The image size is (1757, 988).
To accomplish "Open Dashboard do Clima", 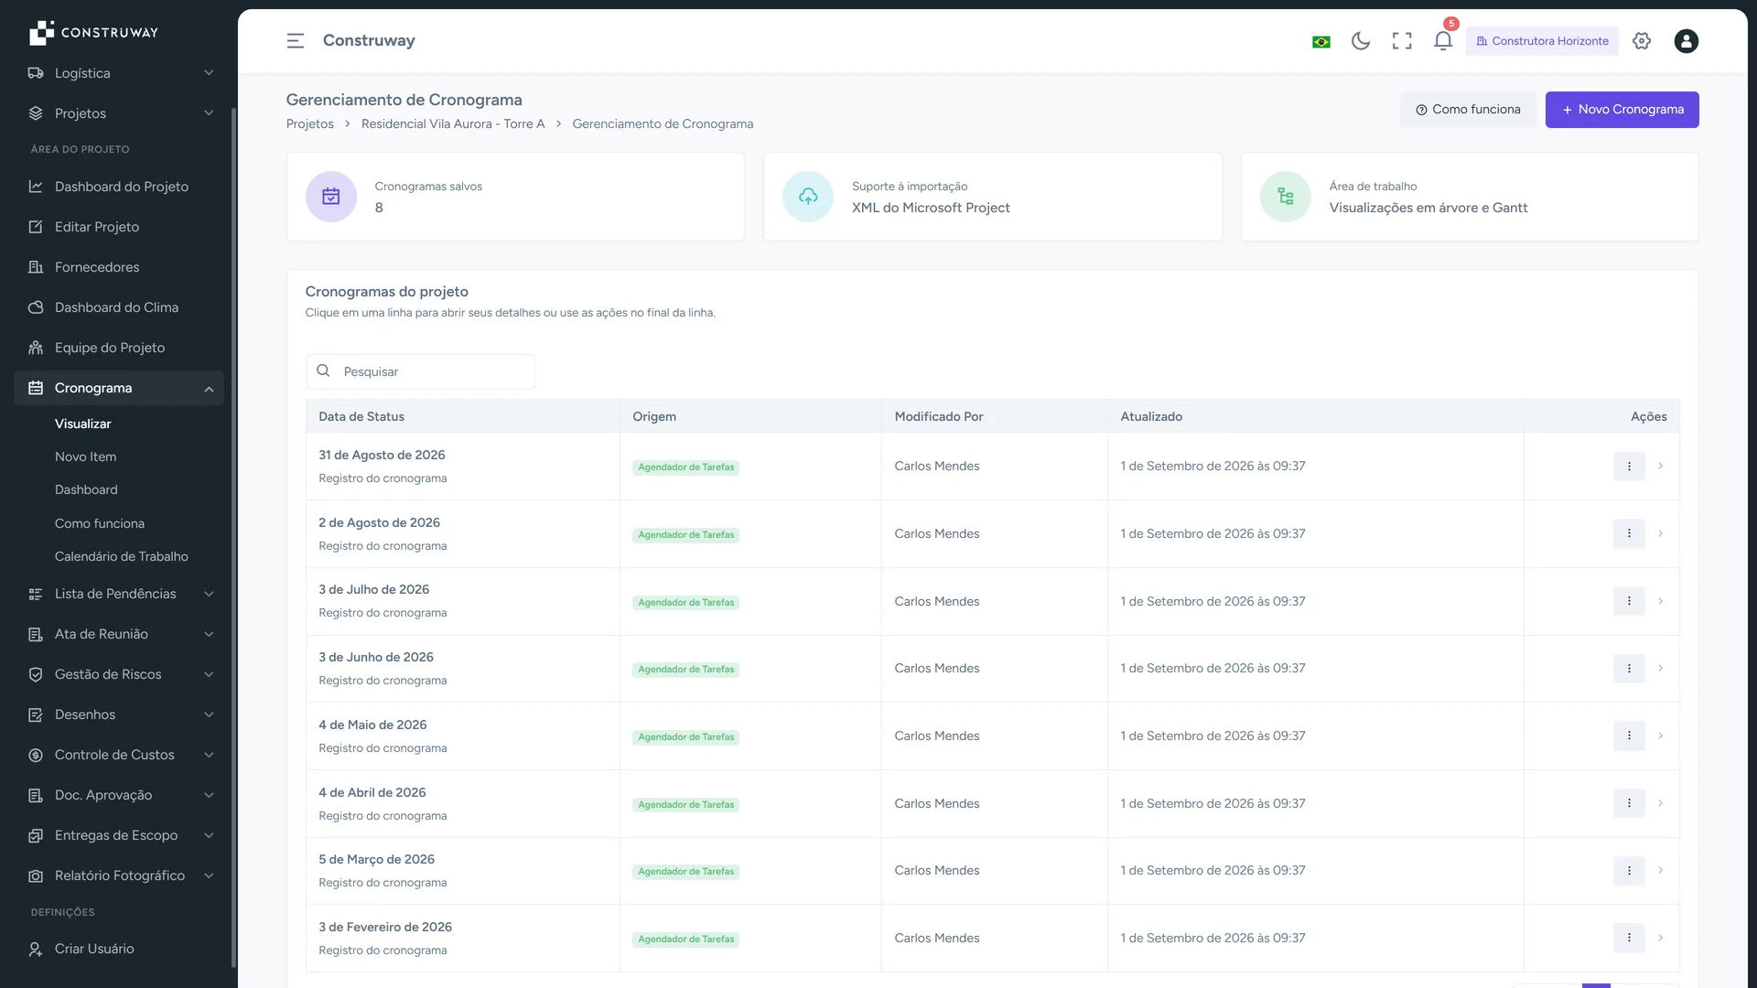I will [x=119, y=307].
